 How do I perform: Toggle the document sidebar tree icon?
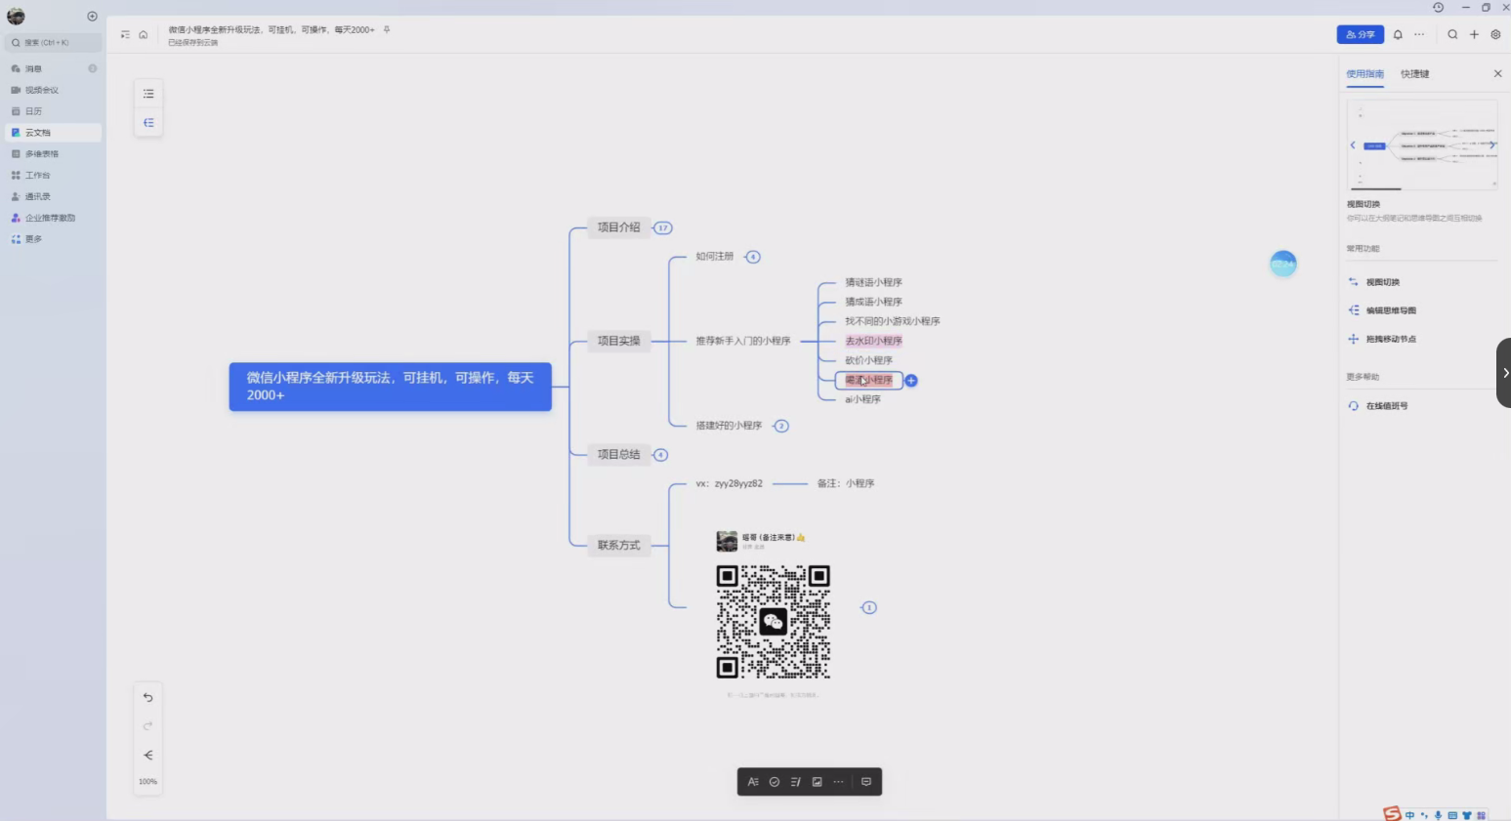point(125,34)
